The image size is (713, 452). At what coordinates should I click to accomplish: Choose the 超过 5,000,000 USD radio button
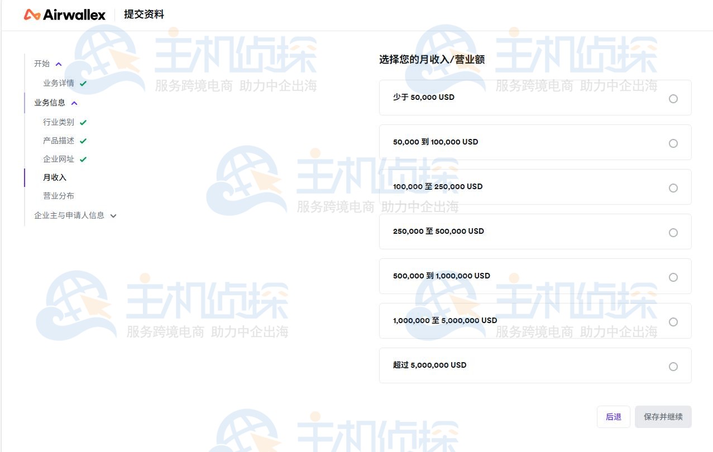coord(673,366)
